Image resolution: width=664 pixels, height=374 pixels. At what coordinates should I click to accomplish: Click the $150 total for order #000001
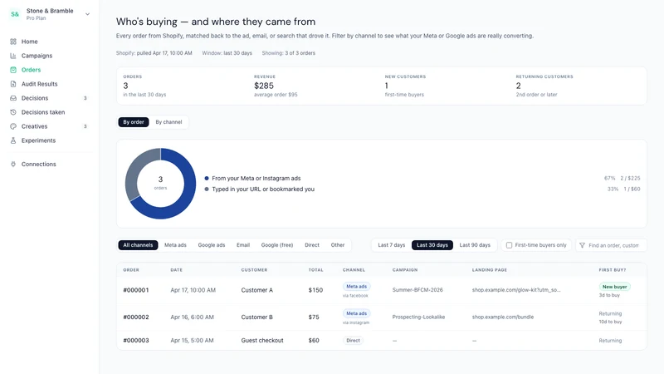coord(315,290)
